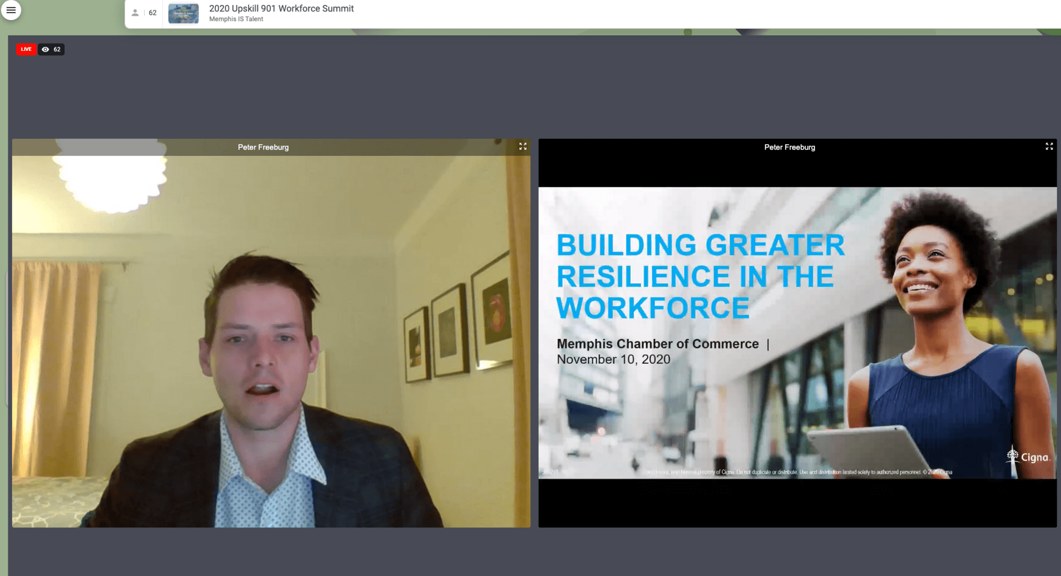Viewport: 1061px width, 576px height.
Task: Click the smiling woman photo on the slide
Action: click(x=939, y=332)
